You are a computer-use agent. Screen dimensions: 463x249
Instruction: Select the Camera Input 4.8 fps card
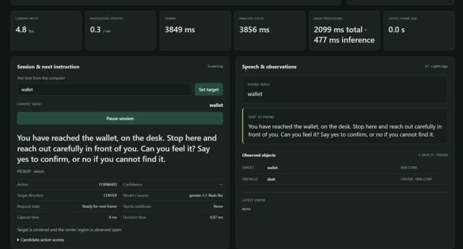(x=46, y=30)
